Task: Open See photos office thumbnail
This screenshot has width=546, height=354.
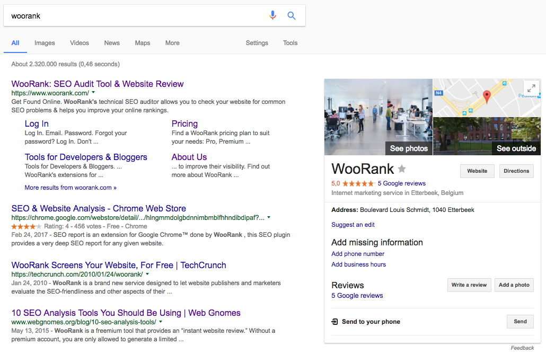Action: pos(378,117)
